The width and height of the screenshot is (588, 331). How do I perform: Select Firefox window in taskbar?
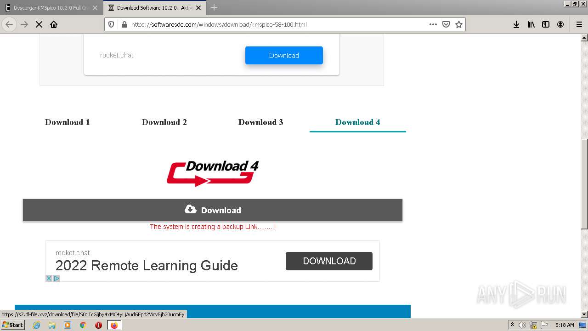pyautogui.click(x=114, y=325)
